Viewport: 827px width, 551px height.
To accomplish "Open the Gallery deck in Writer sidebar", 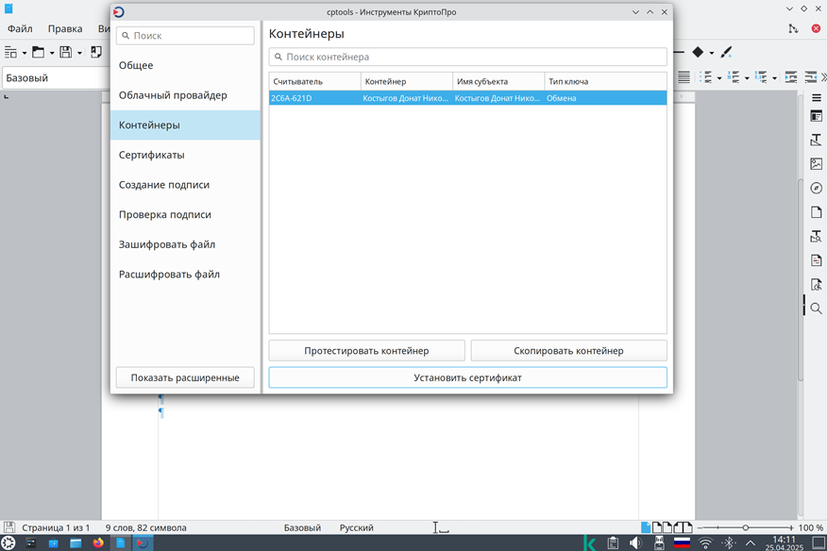I will coord(817,164).
